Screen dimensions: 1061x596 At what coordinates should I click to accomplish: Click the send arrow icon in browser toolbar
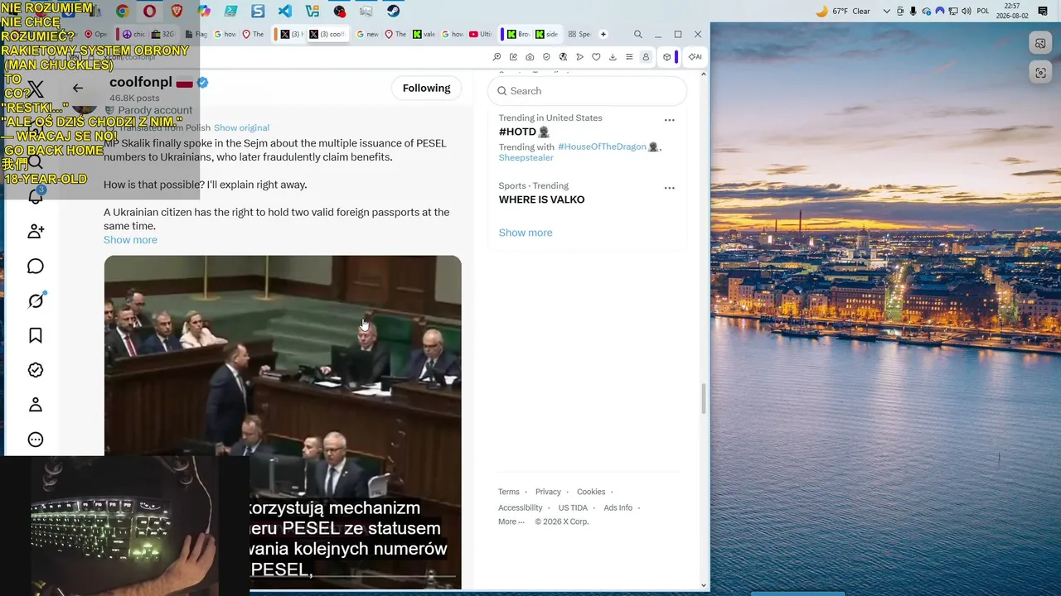pyautogui.click(x=579, y=57)
